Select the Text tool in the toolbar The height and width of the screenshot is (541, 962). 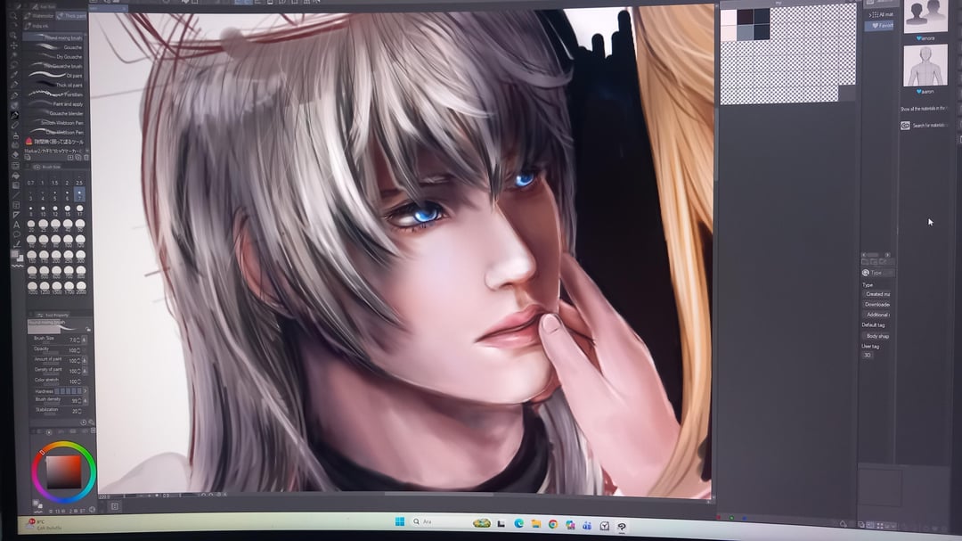pyautogui.click(x=16, y=225)
